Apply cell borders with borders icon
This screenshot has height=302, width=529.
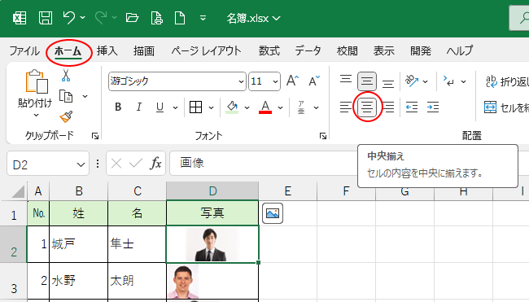pyautogui.click(x=195, y=107)
